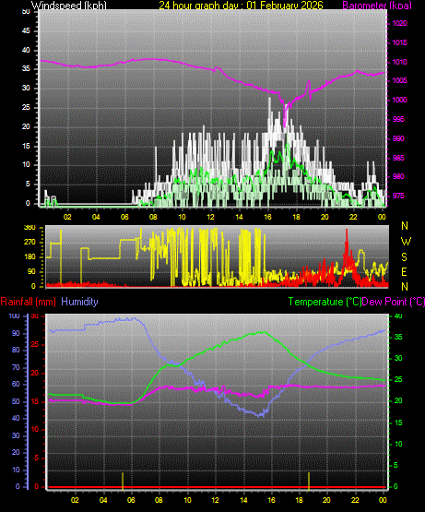Screen dimensions: 425x512
Task: Click the red '15' rainfall axis value
Action: [x=35, y=402]
